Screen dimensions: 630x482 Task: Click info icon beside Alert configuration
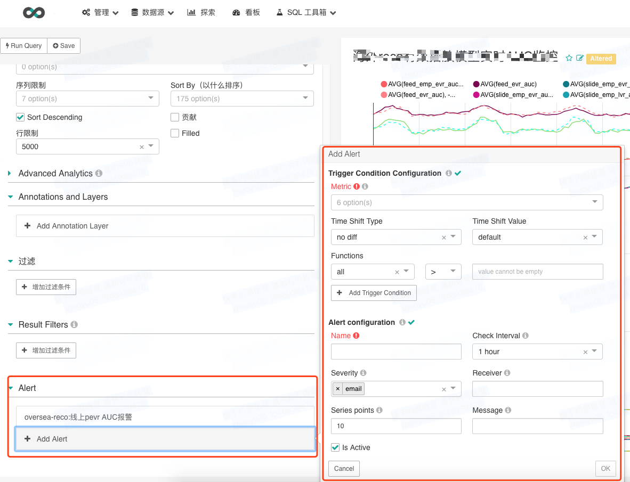(x=402, y=322)
